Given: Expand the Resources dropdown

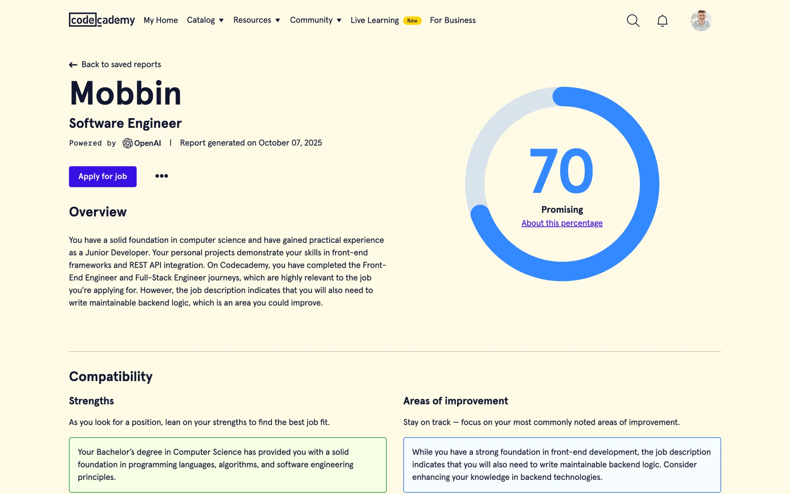Looking at the screenshot, I should pyautogui.click(x=256, y=20).
